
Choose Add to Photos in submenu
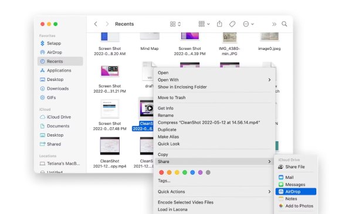pos(296,206)
